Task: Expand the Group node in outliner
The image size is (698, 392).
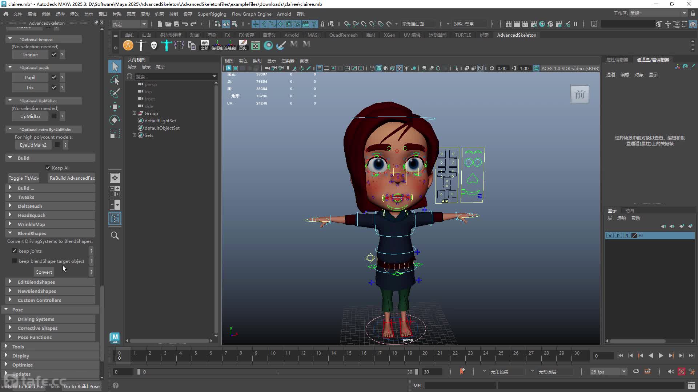Action: [134, 113]
